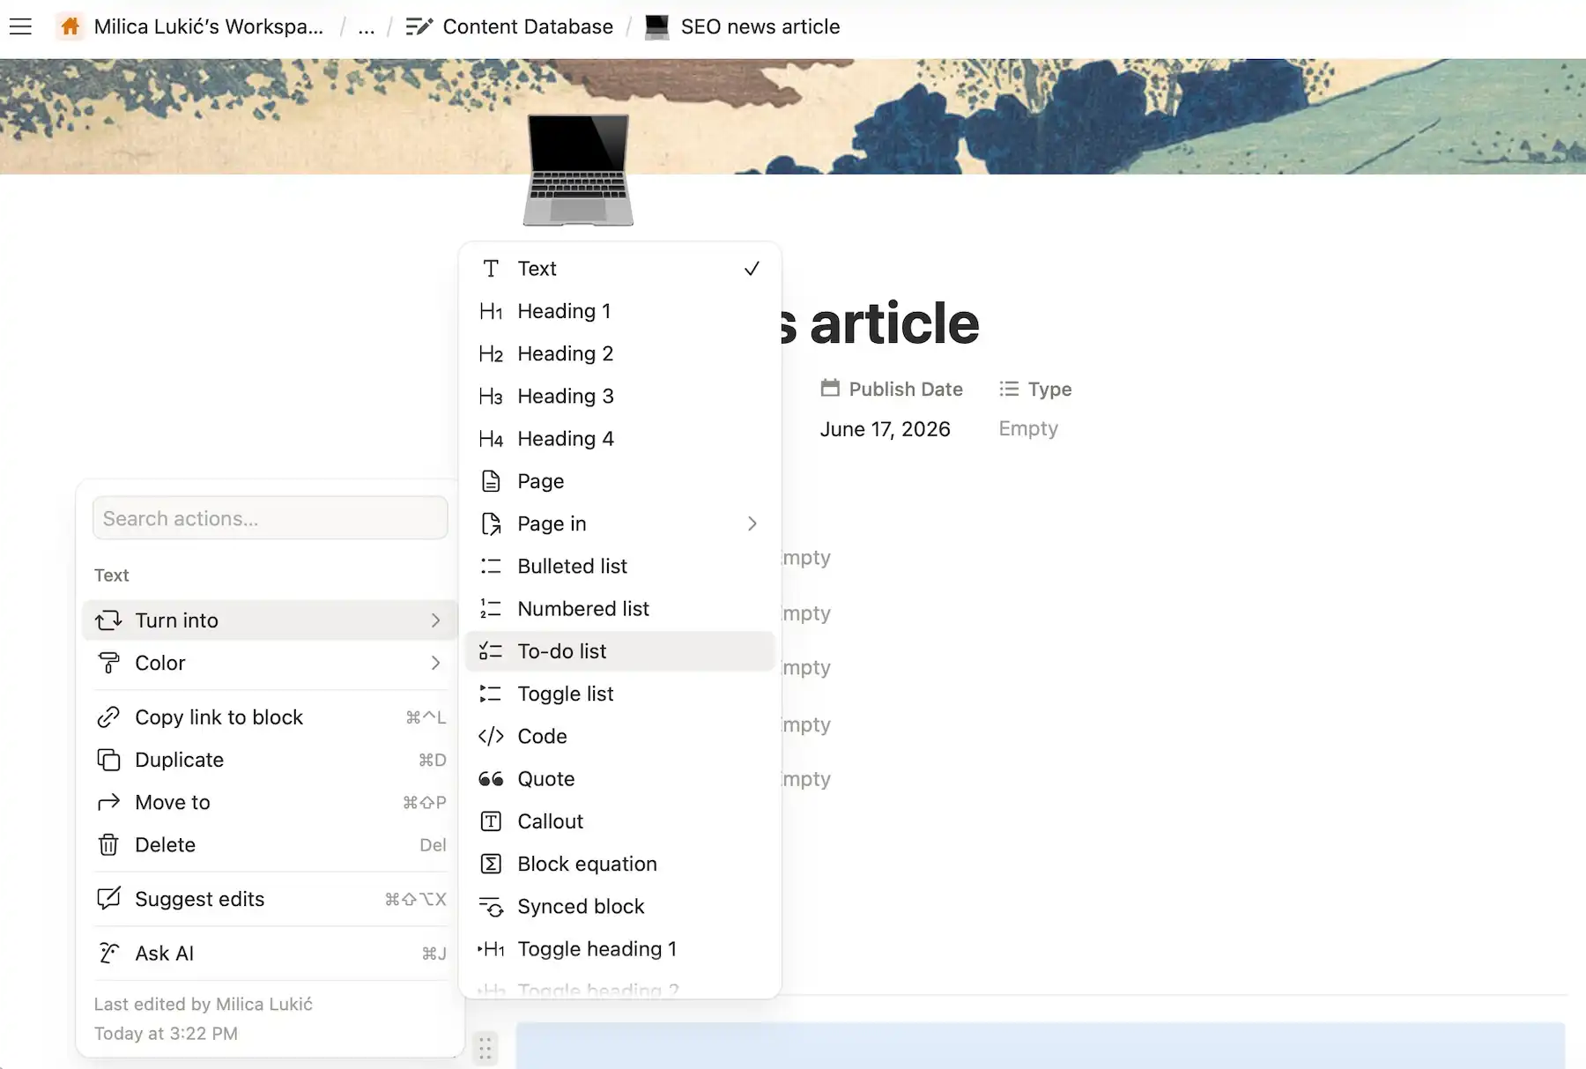Click the checkmark beside Text
Image resolution: width=1586 pixels, height=1069 pixels.
click(x=752, y=269)
